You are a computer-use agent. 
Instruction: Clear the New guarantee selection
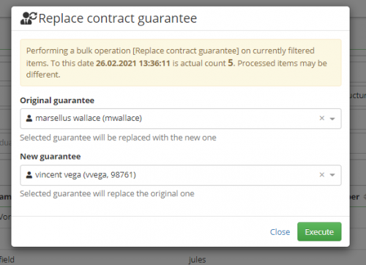(322, 175)
